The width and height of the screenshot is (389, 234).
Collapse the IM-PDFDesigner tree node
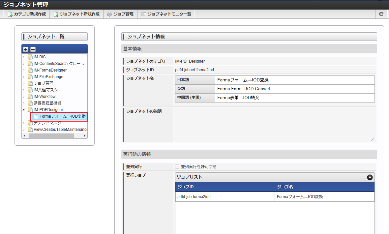pyautogui.click(x=23, y=110)
